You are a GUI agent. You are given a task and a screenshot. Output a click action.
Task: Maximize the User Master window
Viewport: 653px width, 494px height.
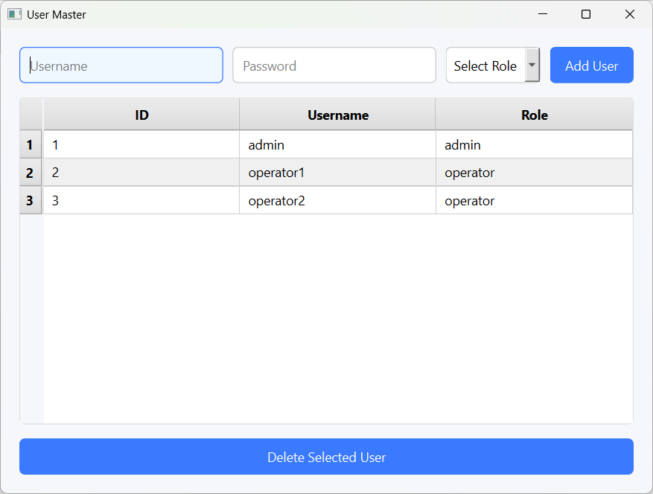pos(586,14)
